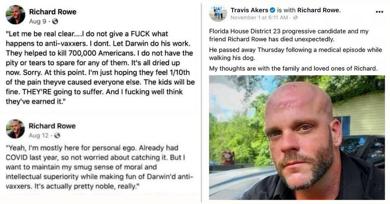Open Richard Rowe's avatar on Aug 12 post
390x204 pixels.
15,129
